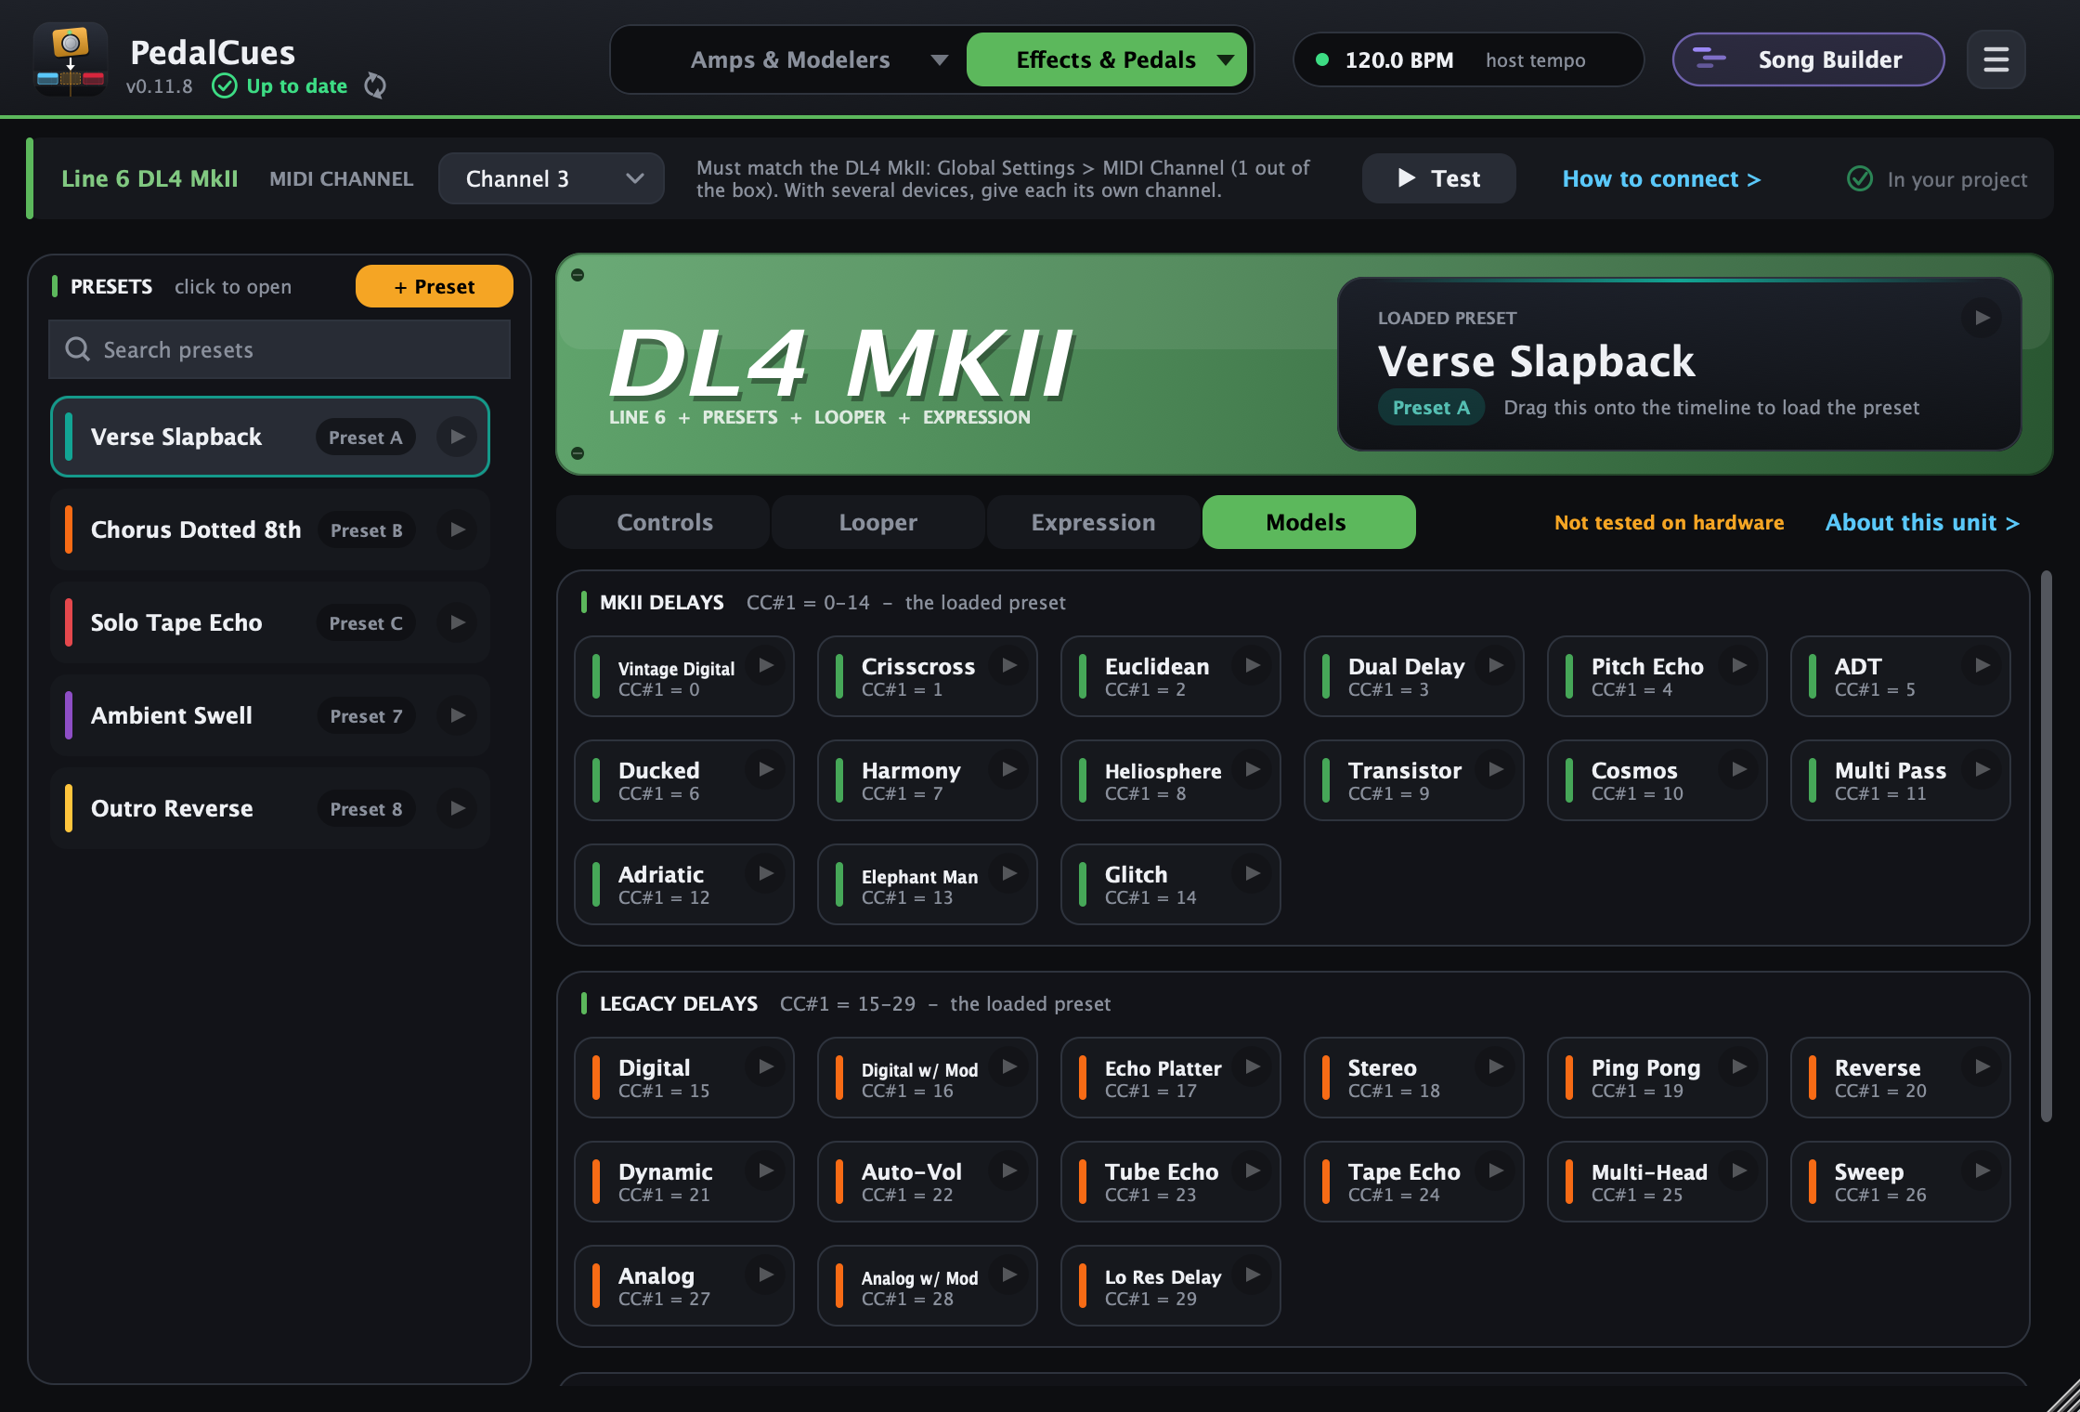Viewport: 2080px width, 1412px height.
Task: Select the Analog w/ Mod delay card
Action: click(927, 1286)
